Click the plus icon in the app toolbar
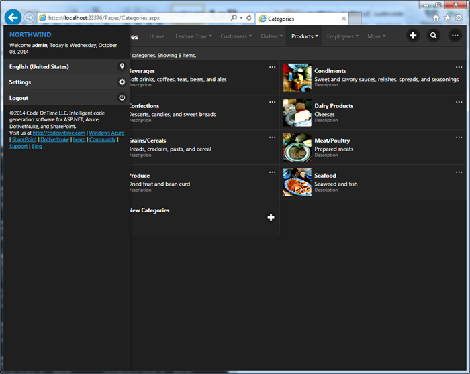 click(413, 36)
